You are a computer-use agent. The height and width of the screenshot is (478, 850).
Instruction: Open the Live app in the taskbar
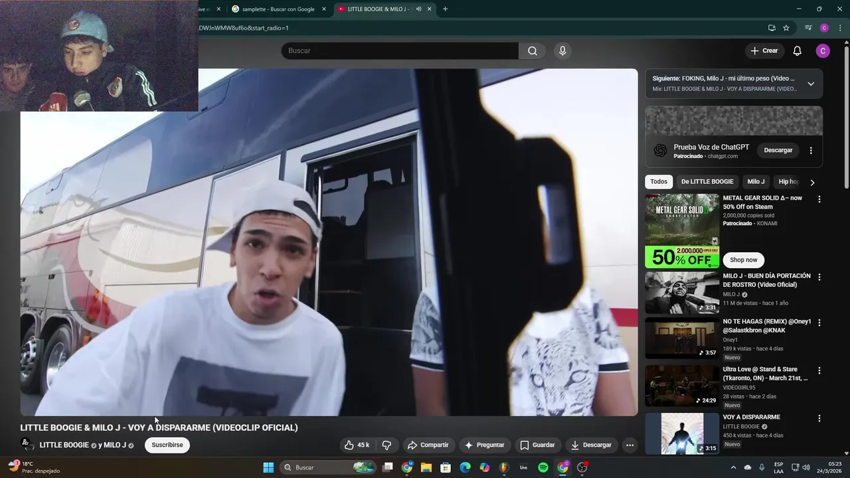pos(523,467)
